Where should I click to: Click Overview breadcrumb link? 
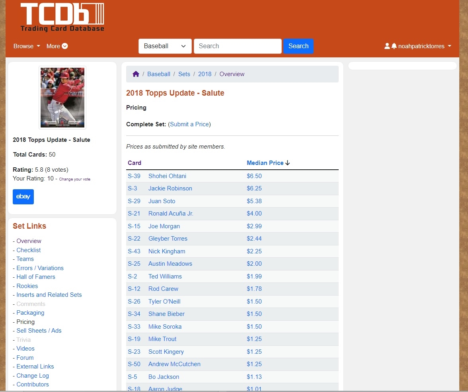[x=232, y=74]
